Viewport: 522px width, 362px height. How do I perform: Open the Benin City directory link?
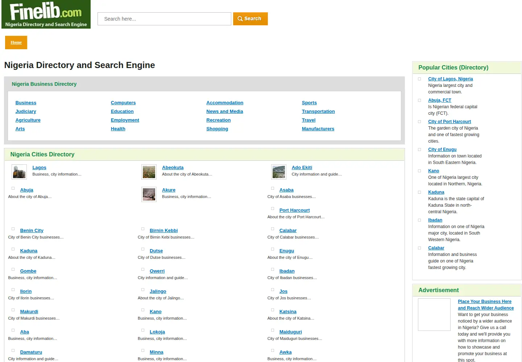pyautogui.click(x=32, y=231)
